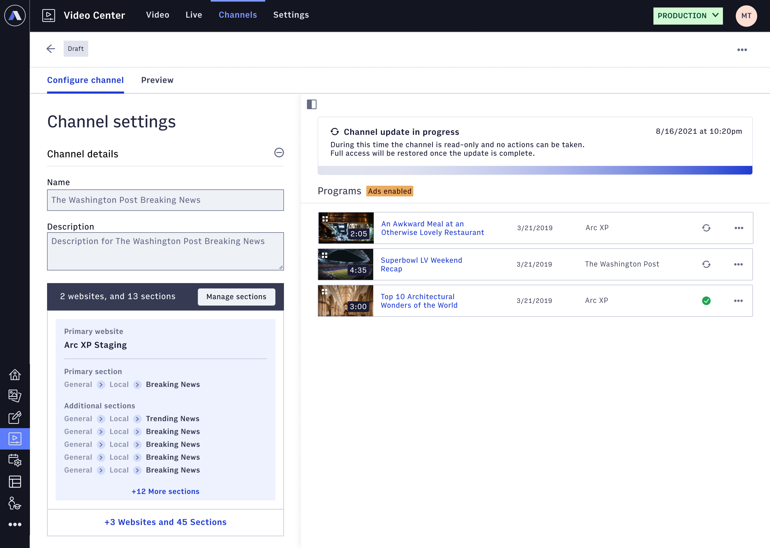Viewport: 770px width, 548px height.
Task: Click the Arc XP logo icon
Action: point(15,16)
